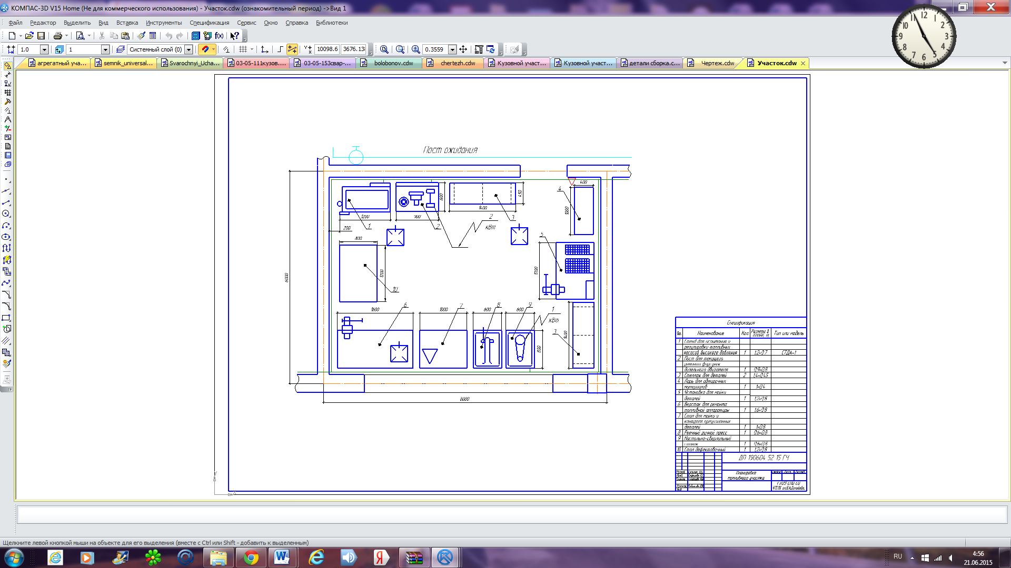Click the Variables f(x) icon

click(219, 36)
